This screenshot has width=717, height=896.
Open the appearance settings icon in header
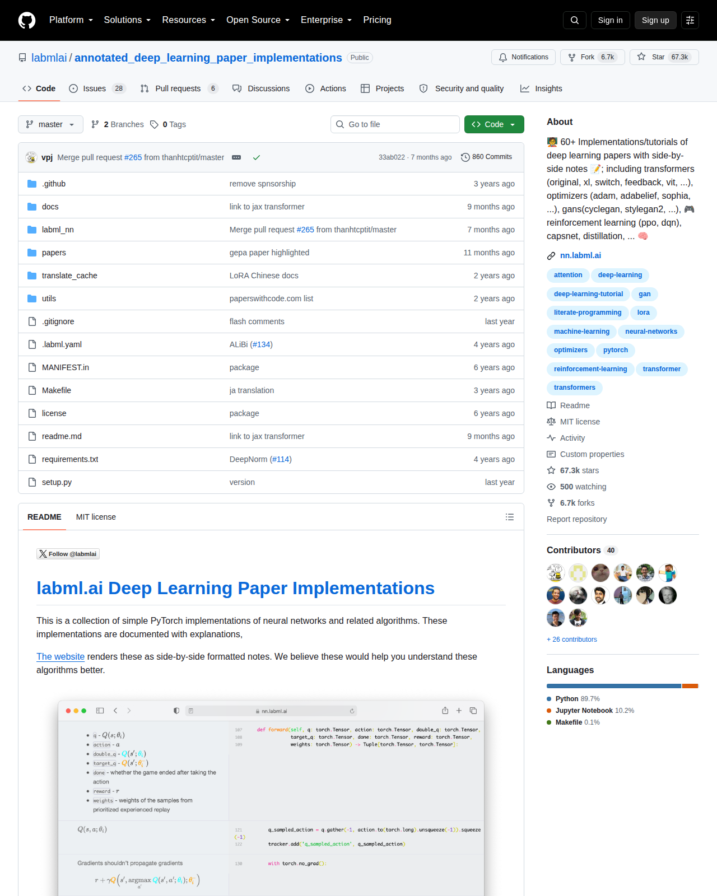[690, 20]
